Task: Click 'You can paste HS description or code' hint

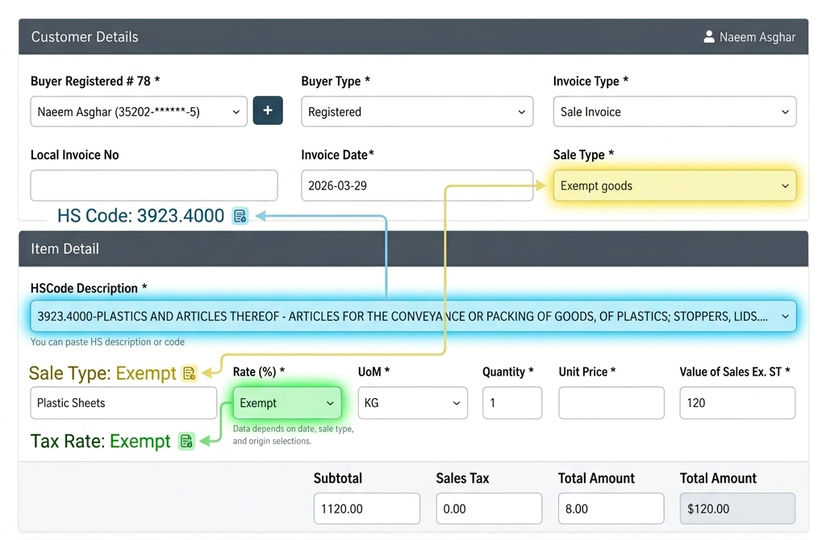Action: pyautogui.click(x=107, y=342)
